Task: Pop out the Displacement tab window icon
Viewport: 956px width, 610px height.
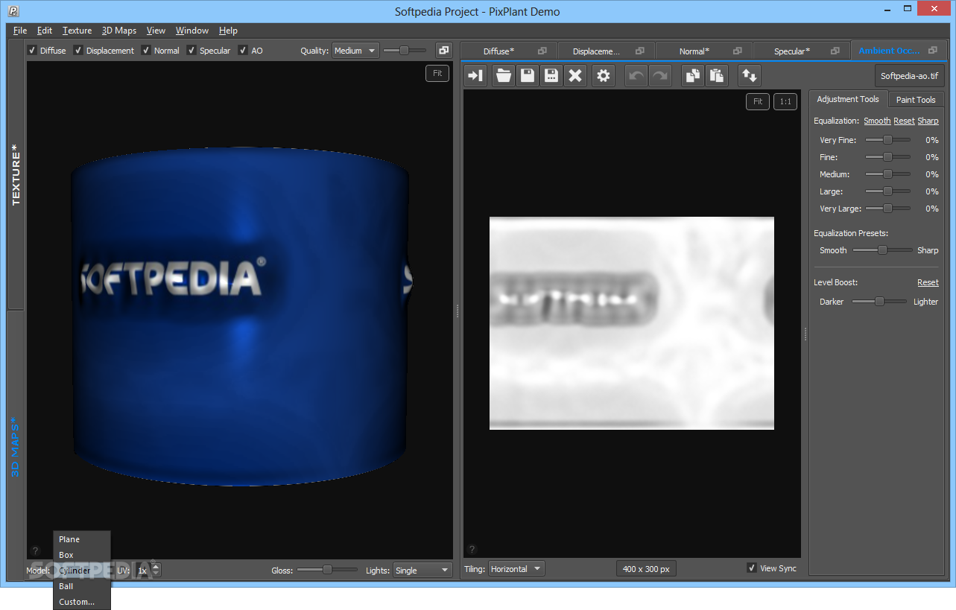Action: [x=640, y=51]
